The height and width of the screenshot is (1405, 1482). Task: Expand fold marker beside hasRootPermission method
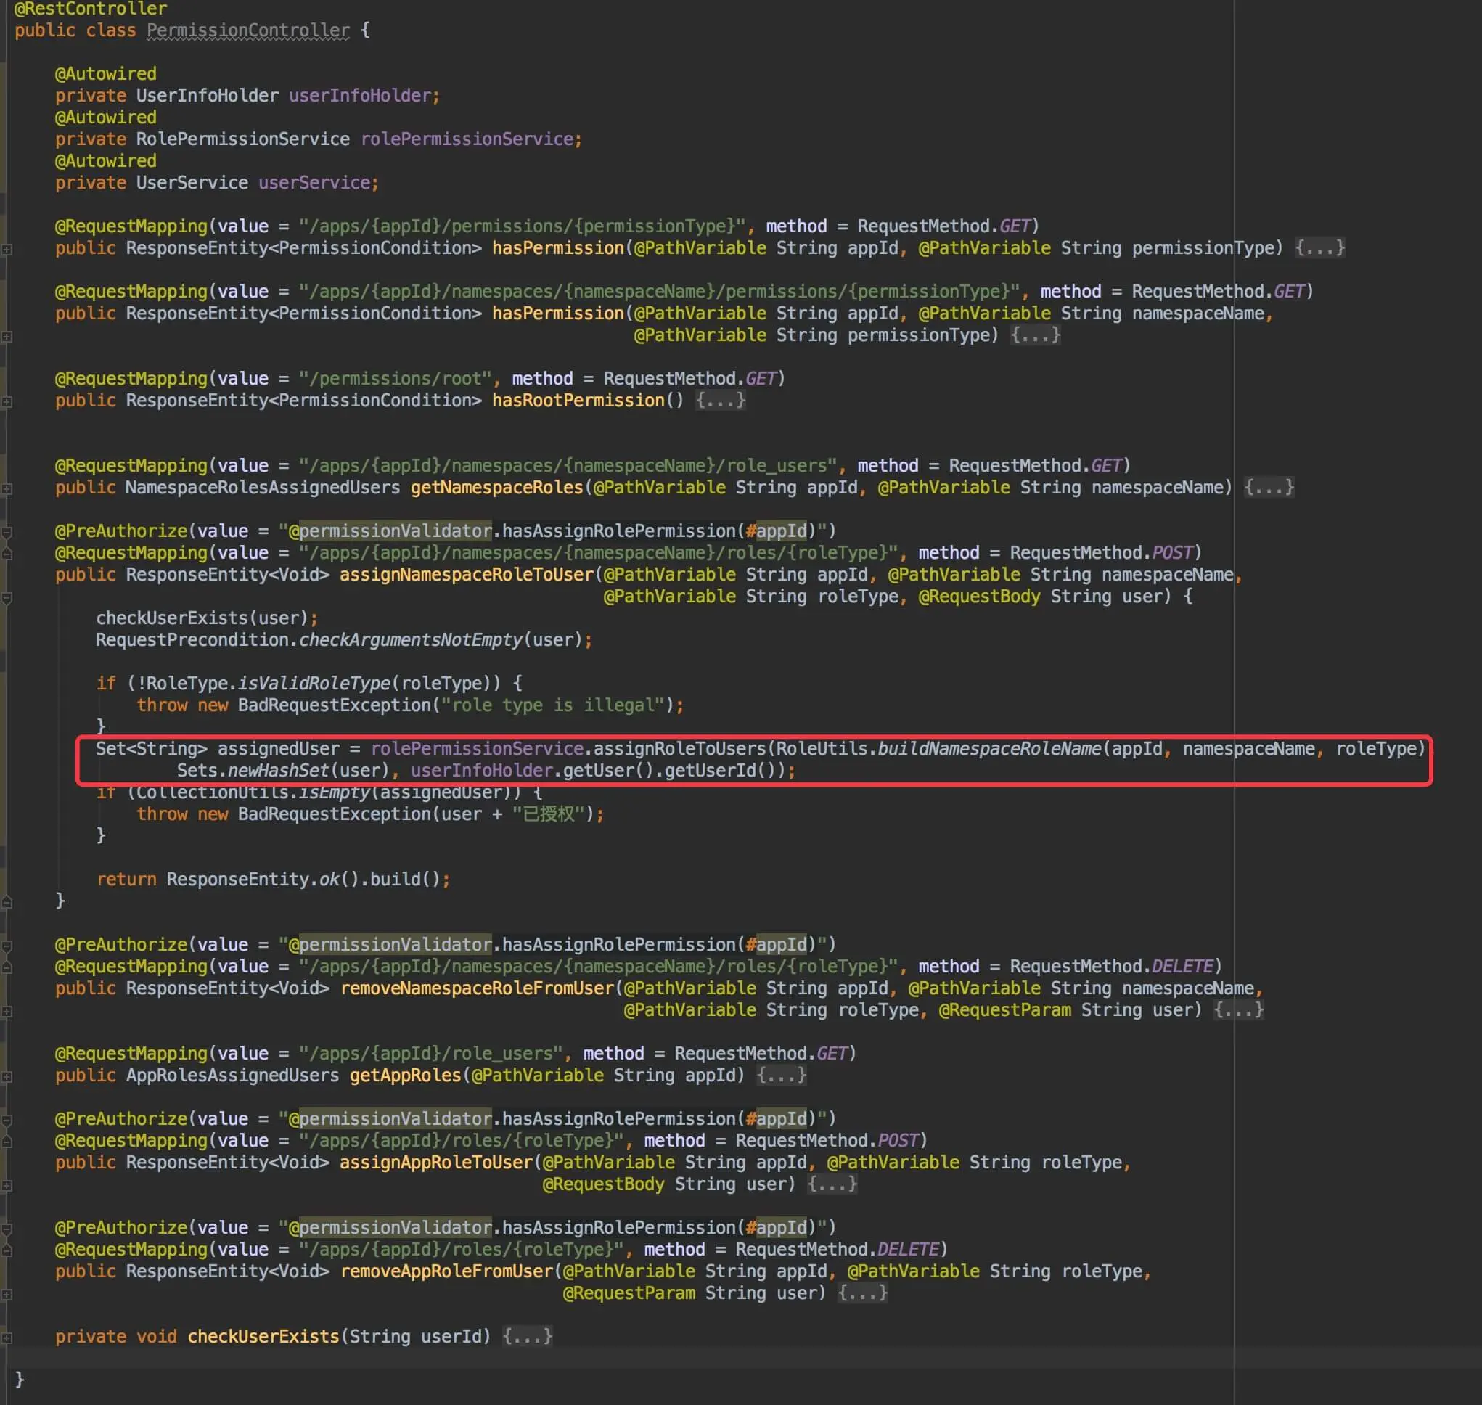7,401
